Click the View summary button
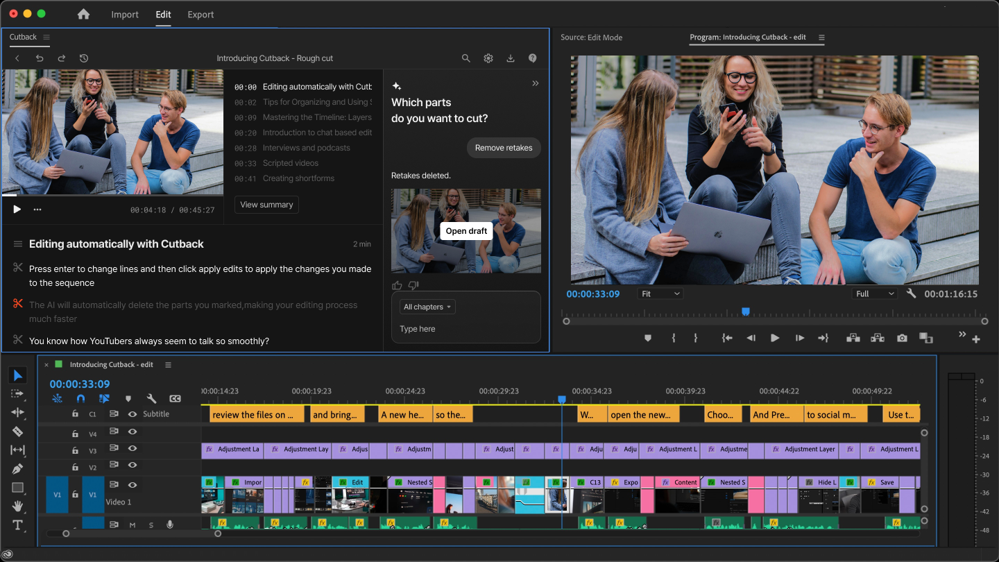 (x=266, y=205)
